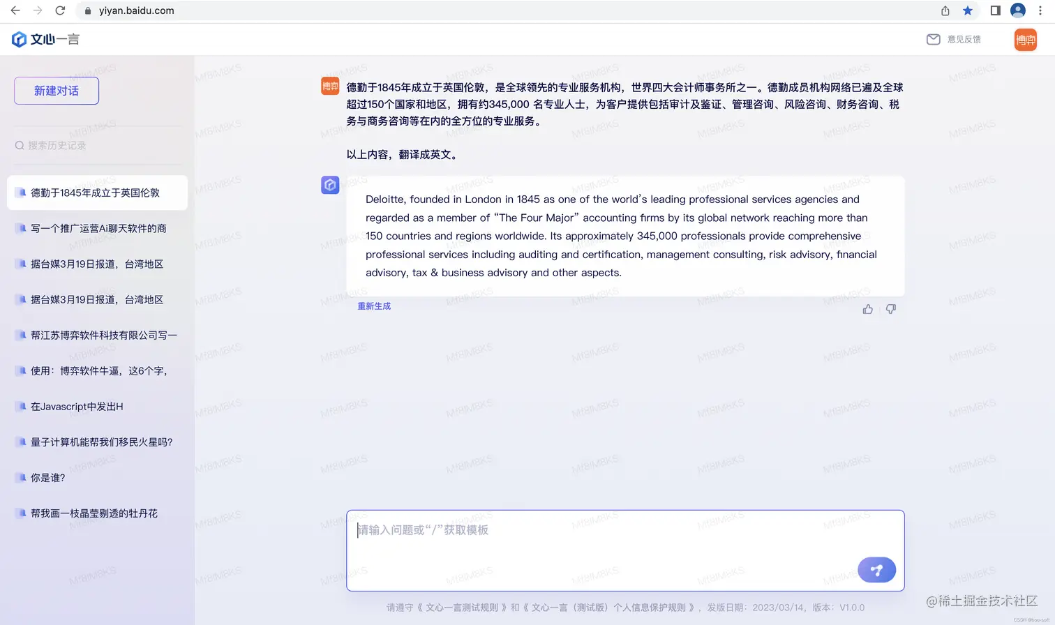Click the prompt text 以上内容，翻译成英文。
Image resolution: width=1055 pixels, height=625 pixels.
point(403,154)
